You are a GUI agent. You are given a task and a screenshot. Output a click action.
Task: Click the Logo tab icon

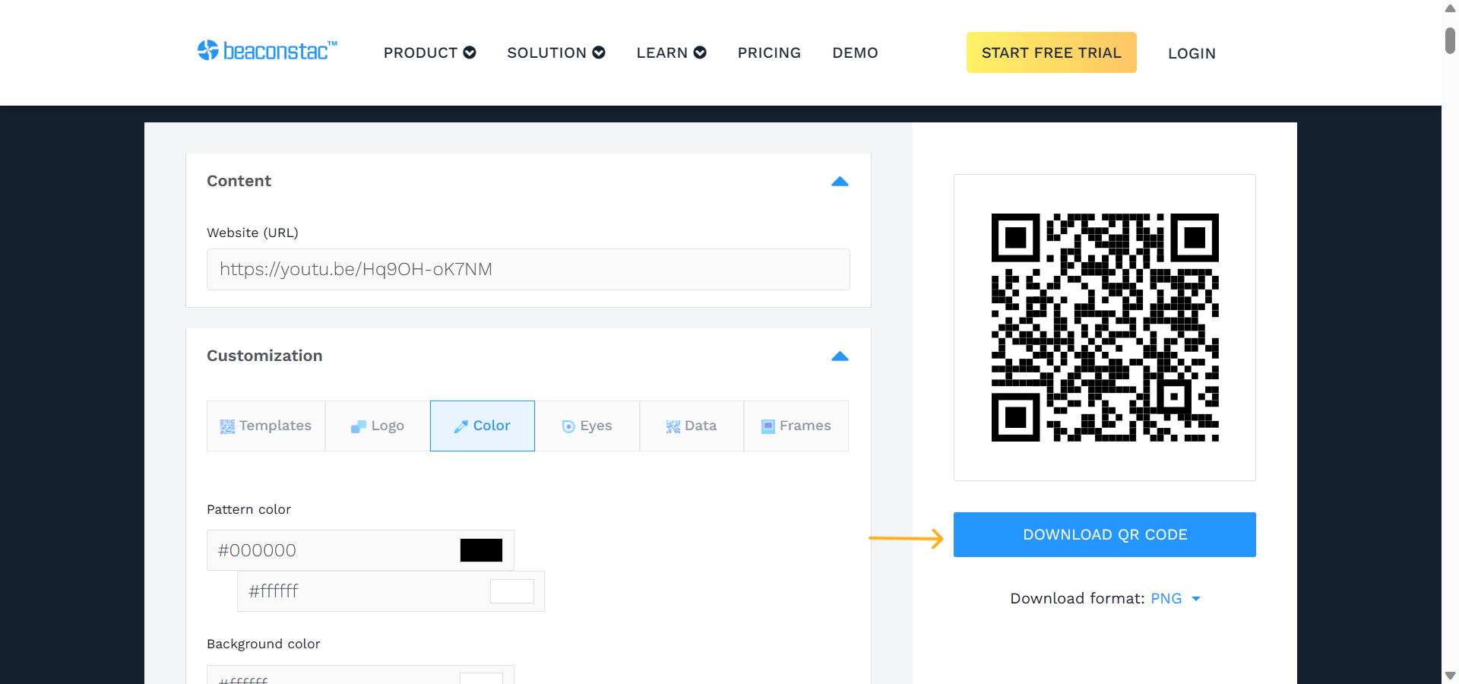(358, 426)
